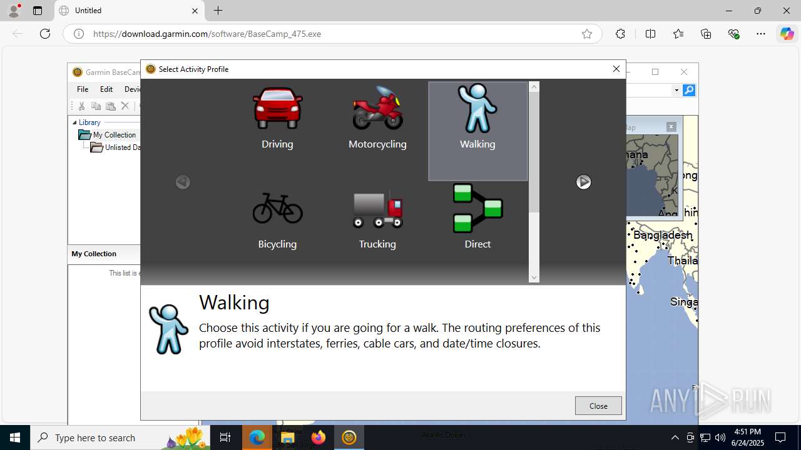Image resolution: width=801 pixels, height=450 pixels.
Task: Open browser Settings and more menu
Action: click(x=761, y=34)
